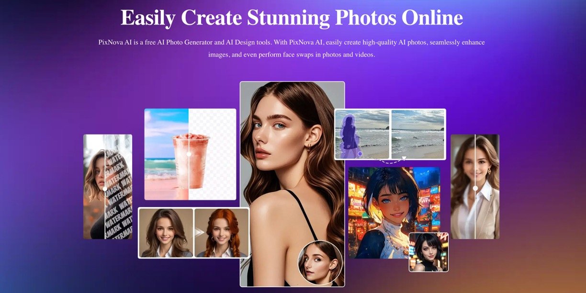The height and width of the screenshot is (293, 586).
Task: Open the beach drink background removal image
Action: pyautogui.click(x=190, y=154)
